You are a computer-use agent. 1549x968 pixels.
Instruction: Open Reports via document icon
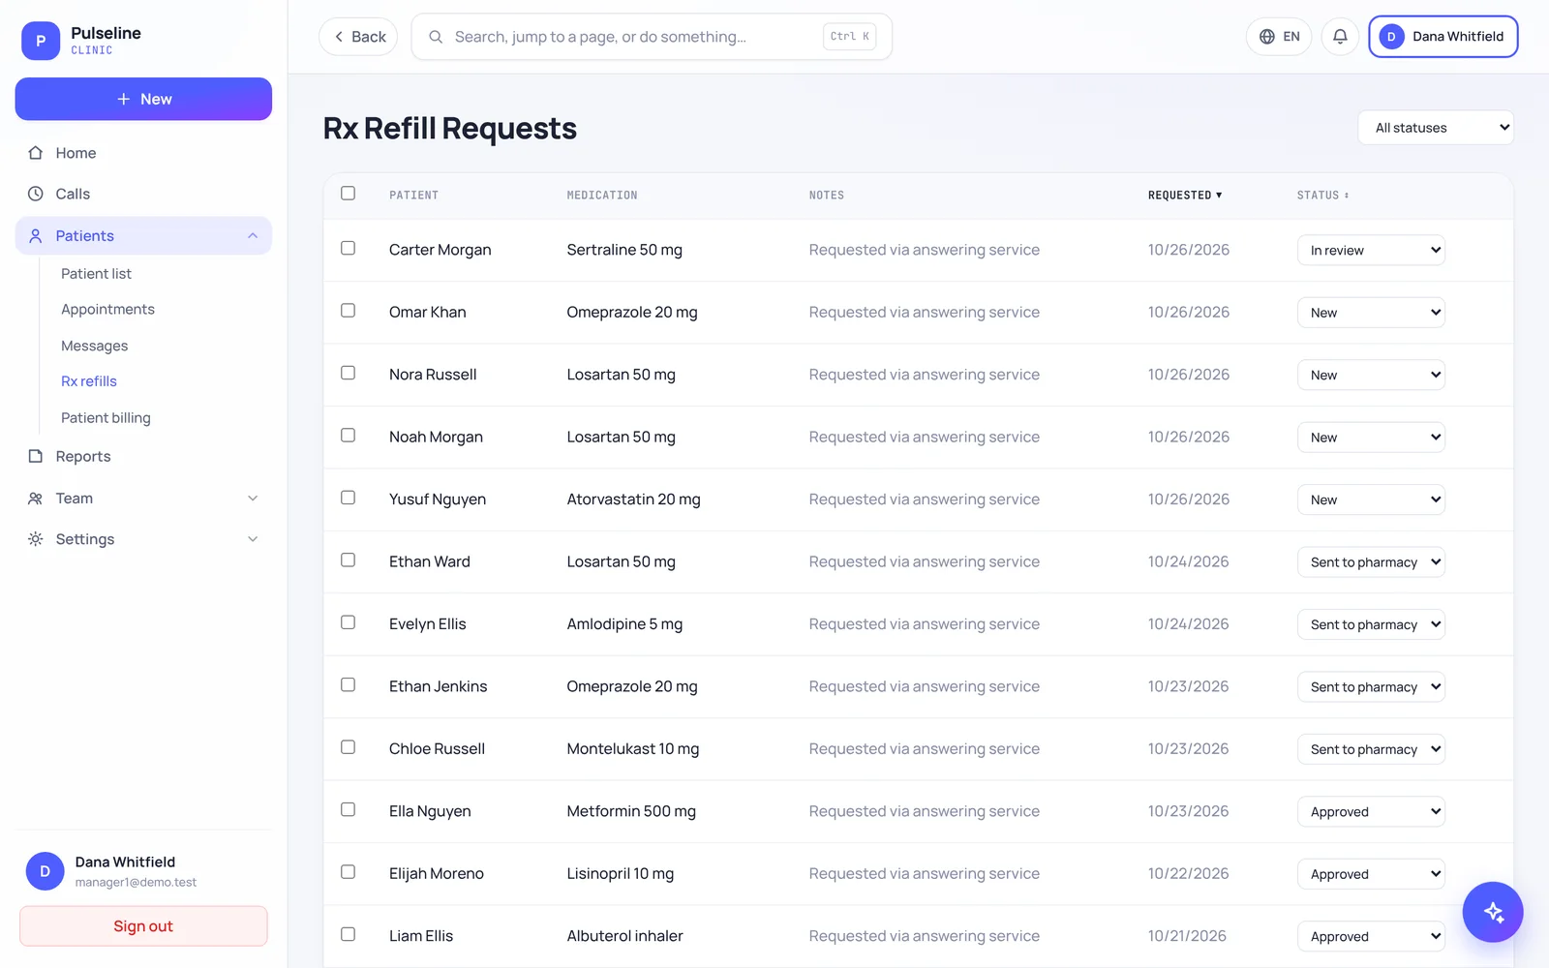(36, 456)
